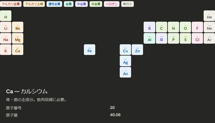
Task: Select the Hydrogen (H) element tile
Action: pos(6,16)
